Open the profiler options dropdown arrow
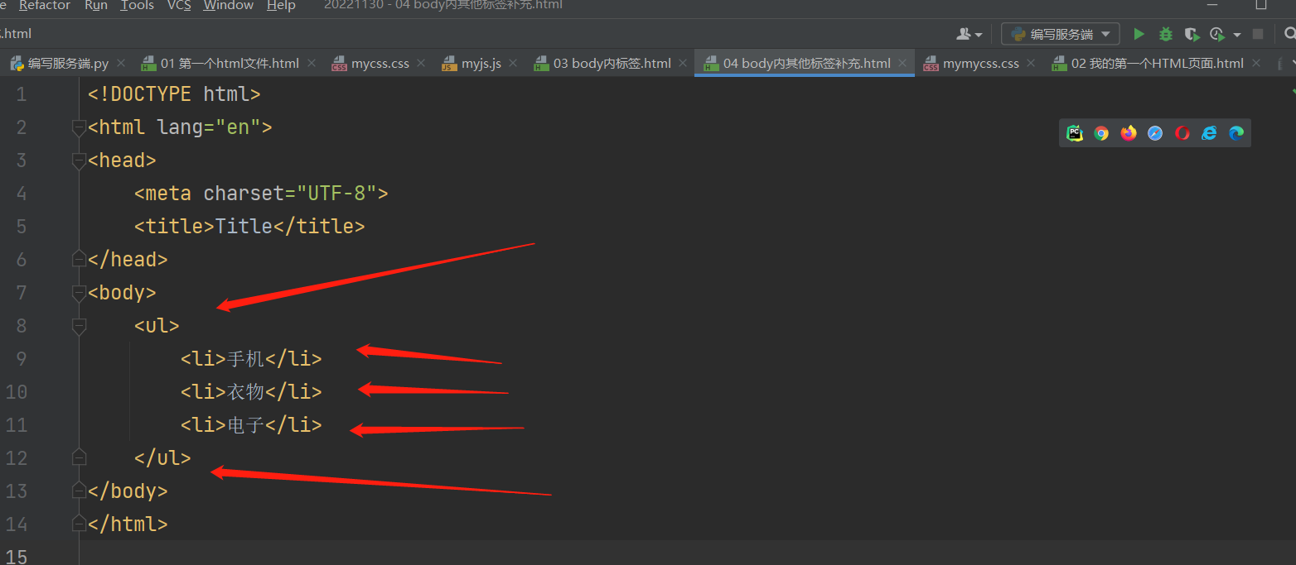Viewport: 1296px width, 565px height. 1237,35
